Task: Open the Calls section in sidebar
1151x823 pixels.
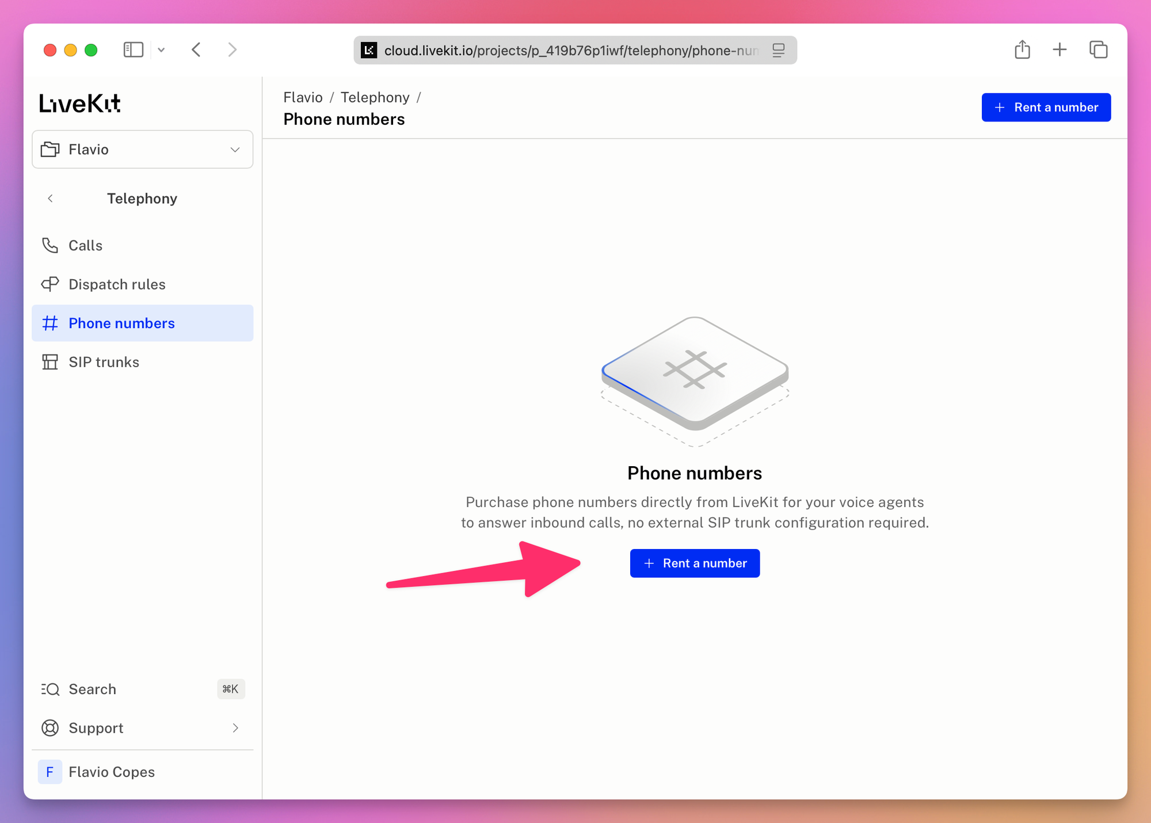Action: pos(142,245)
